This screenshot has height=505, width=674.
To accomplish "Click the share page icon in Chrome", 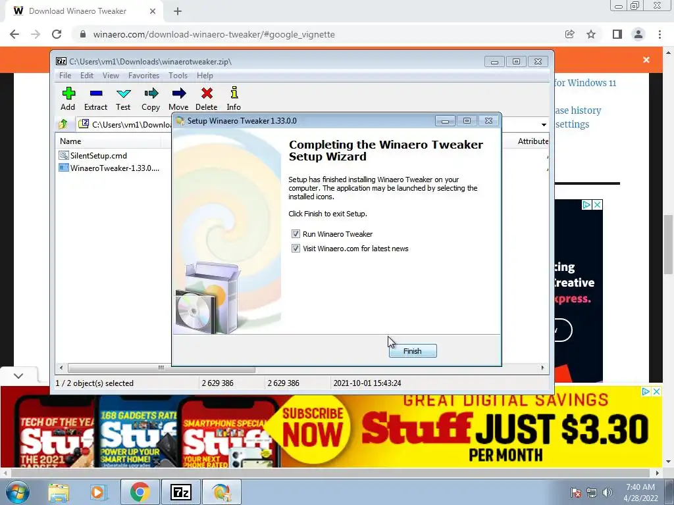I will point(570,34).
